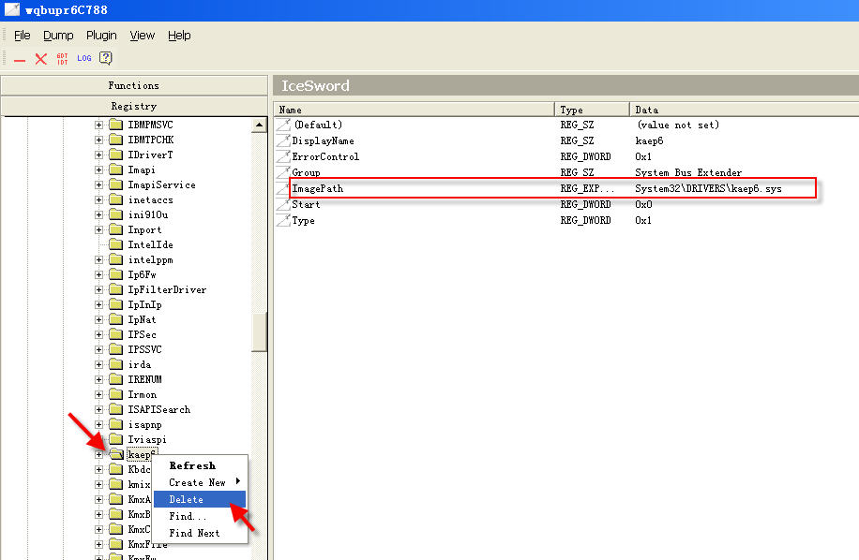
Task: Expand the ISAPISearch registry key
Action: pos(98,409)
